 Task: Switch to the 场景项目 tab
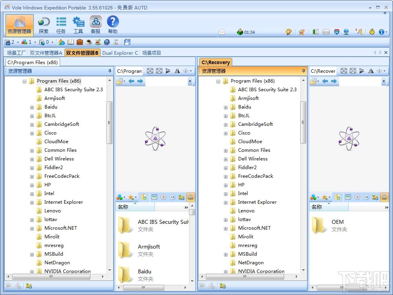click(x=151, y=53)
